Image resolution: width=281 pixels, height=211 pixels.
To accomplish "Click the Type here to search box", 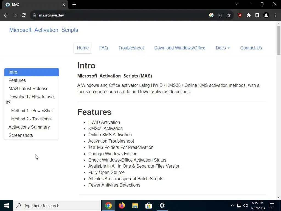I will 57,206.
